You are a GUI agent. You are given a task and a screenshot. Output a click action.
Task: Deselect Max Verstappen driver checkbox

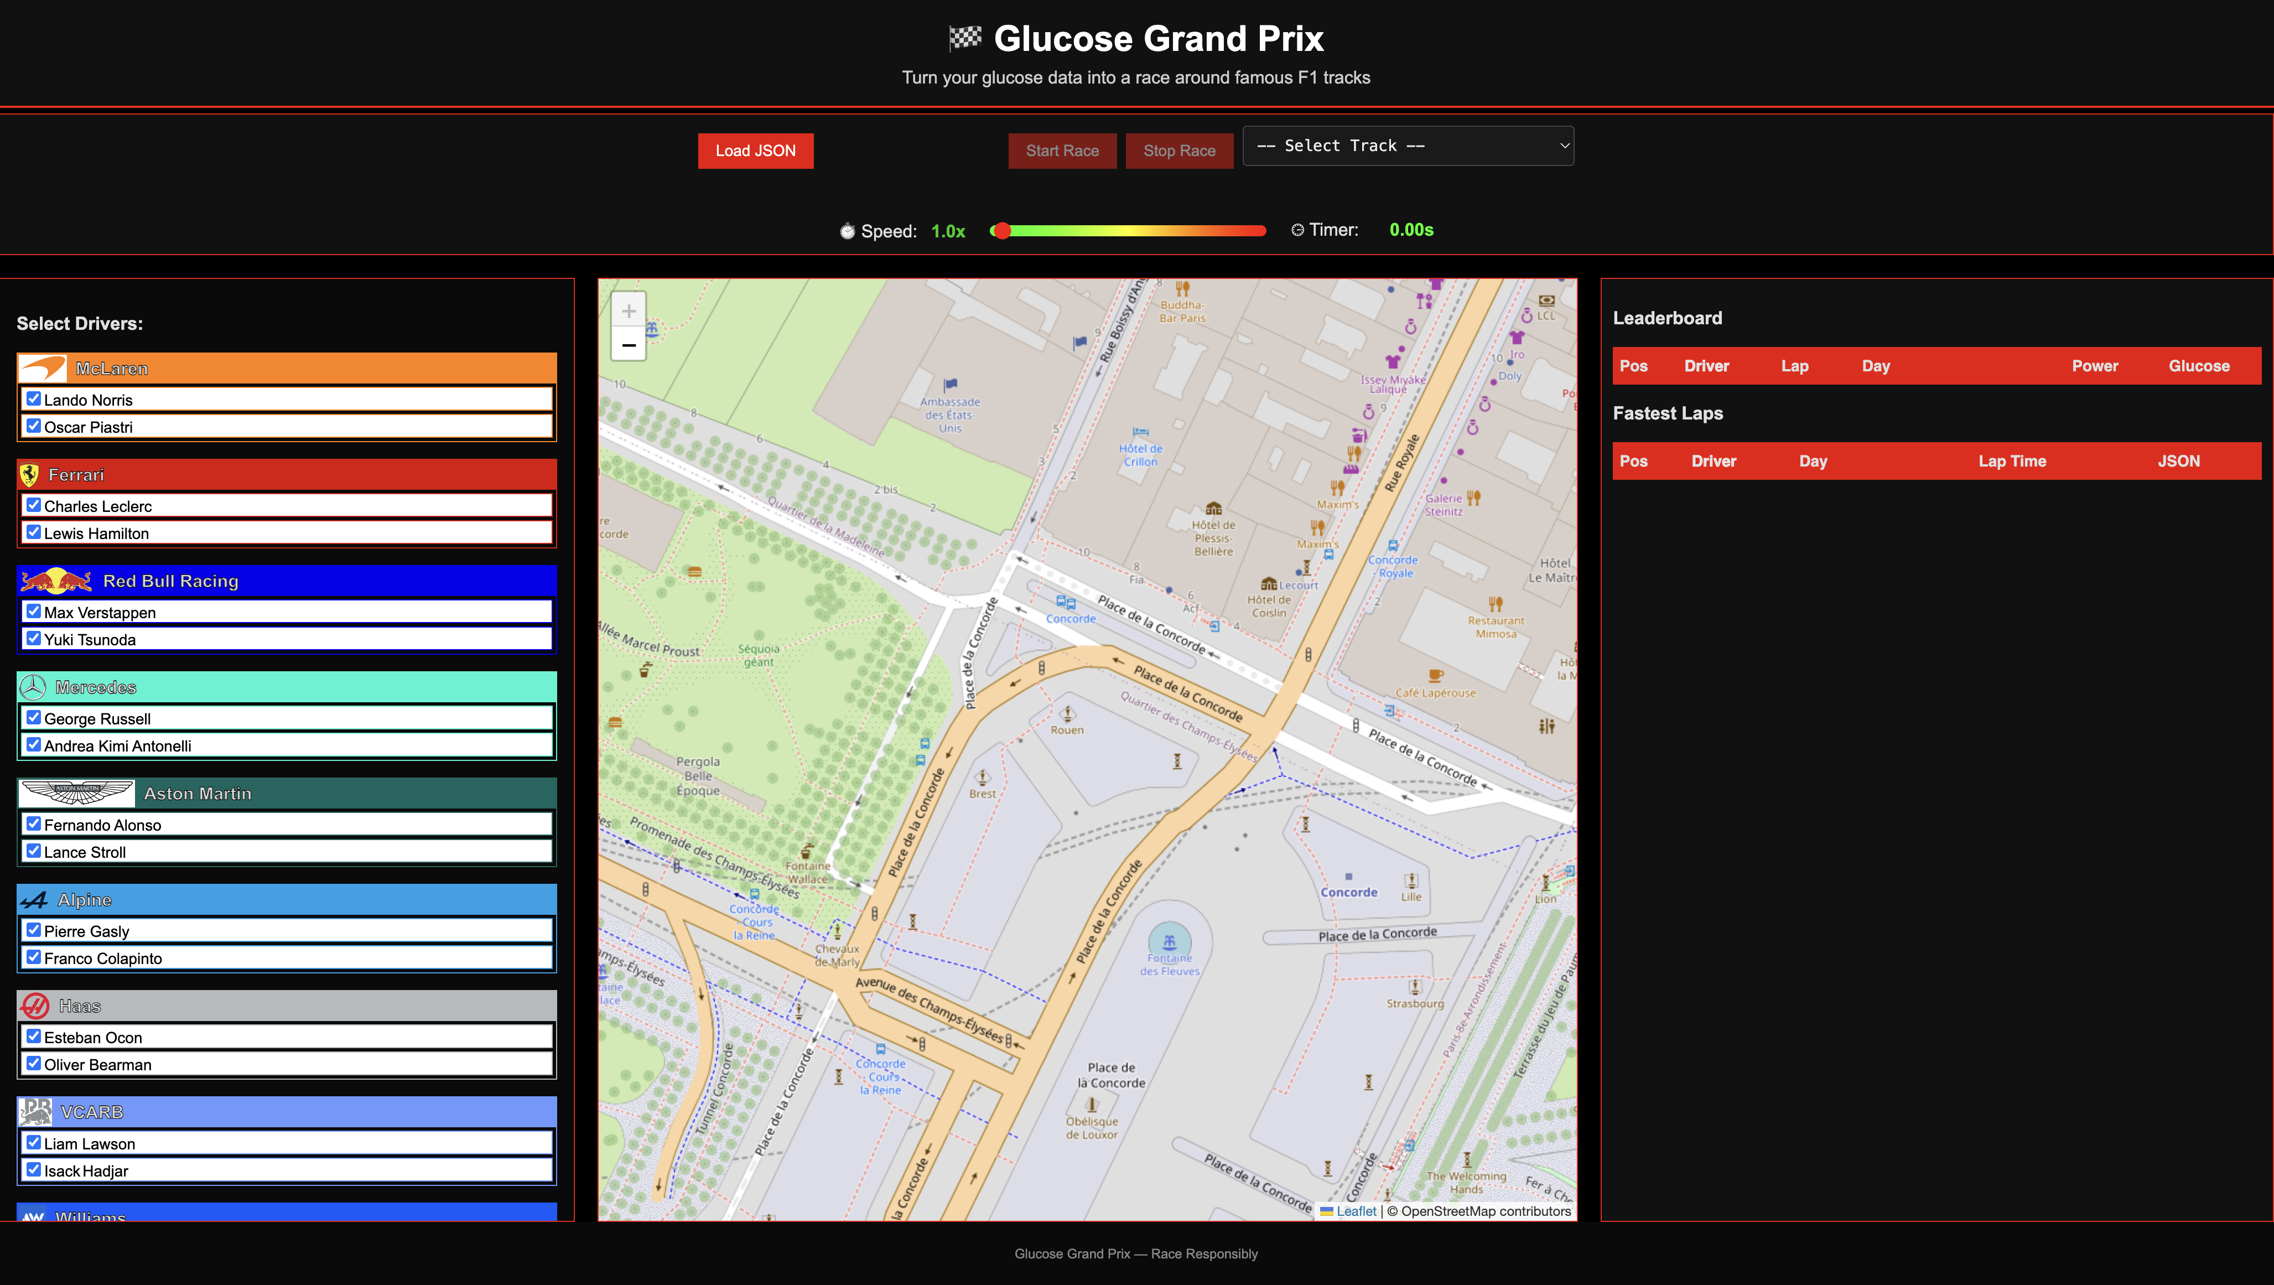click(34, 611)
